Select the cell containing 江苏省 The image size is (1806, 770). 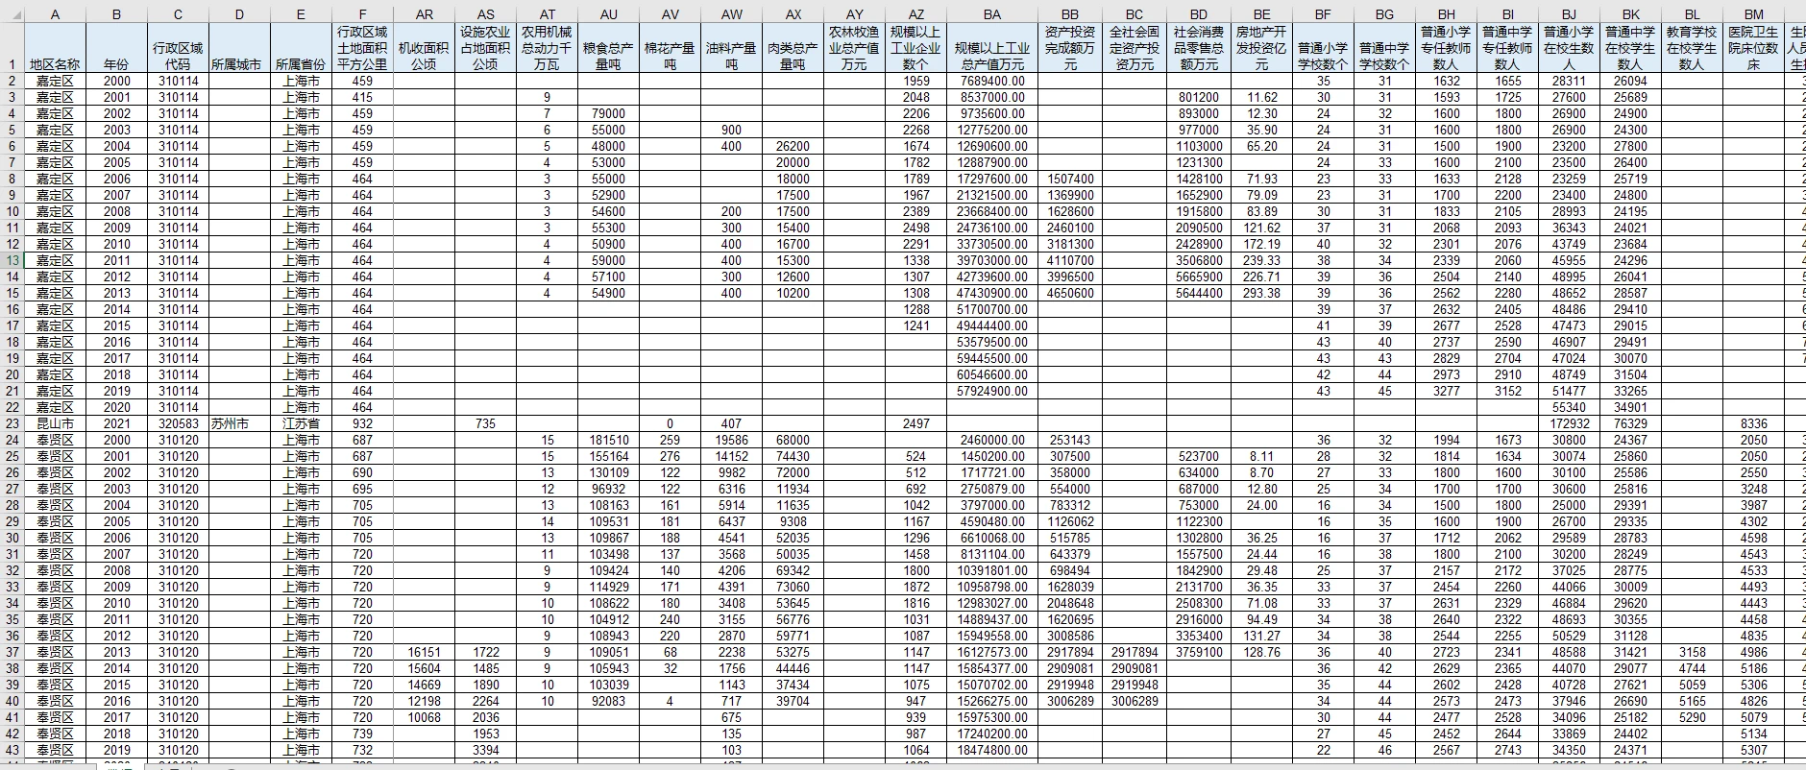(x=301, y=423)
